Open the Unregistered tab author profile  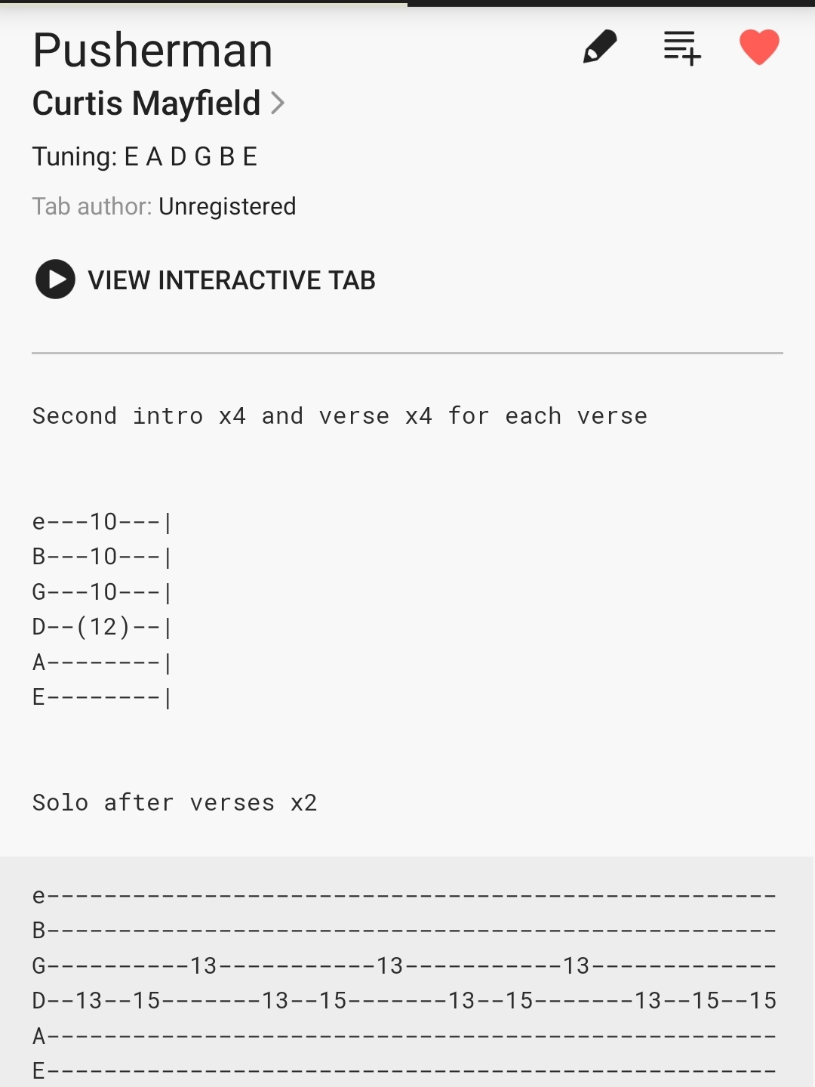click(227, 206)
